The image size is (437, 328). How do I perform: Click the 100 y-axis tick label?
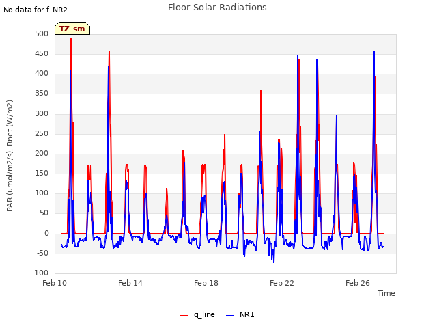coord(42,193)
